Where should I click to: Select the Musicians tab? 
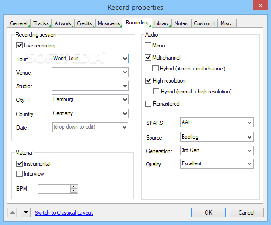point(109,23)
